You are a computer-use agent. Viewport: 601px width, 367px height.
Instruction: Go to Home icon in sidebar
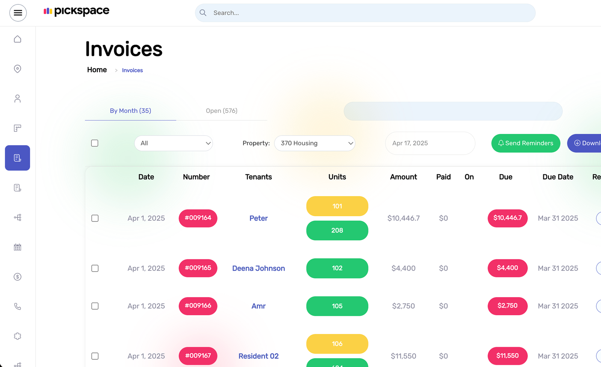(17, 39)
